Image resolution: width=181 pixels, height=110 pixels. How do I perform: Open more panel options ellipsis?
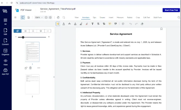coord(48,31)
